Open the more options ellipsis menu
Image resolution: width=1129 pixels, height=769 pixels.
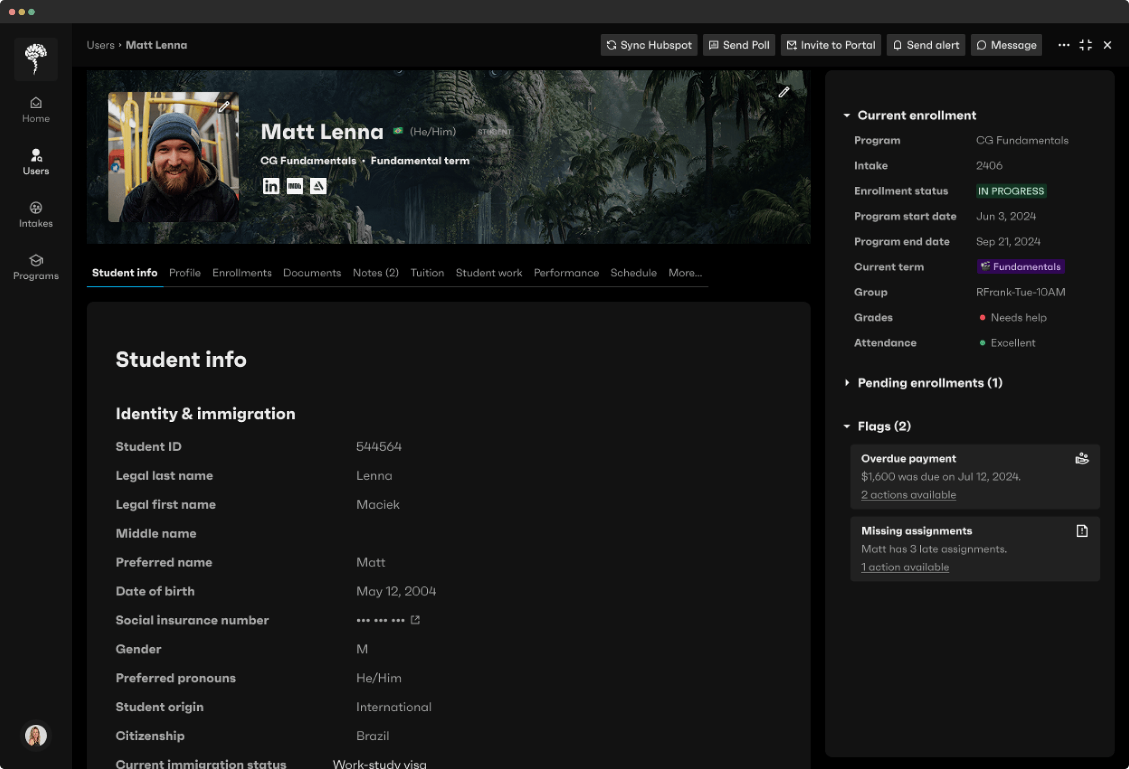point(1064,45)
